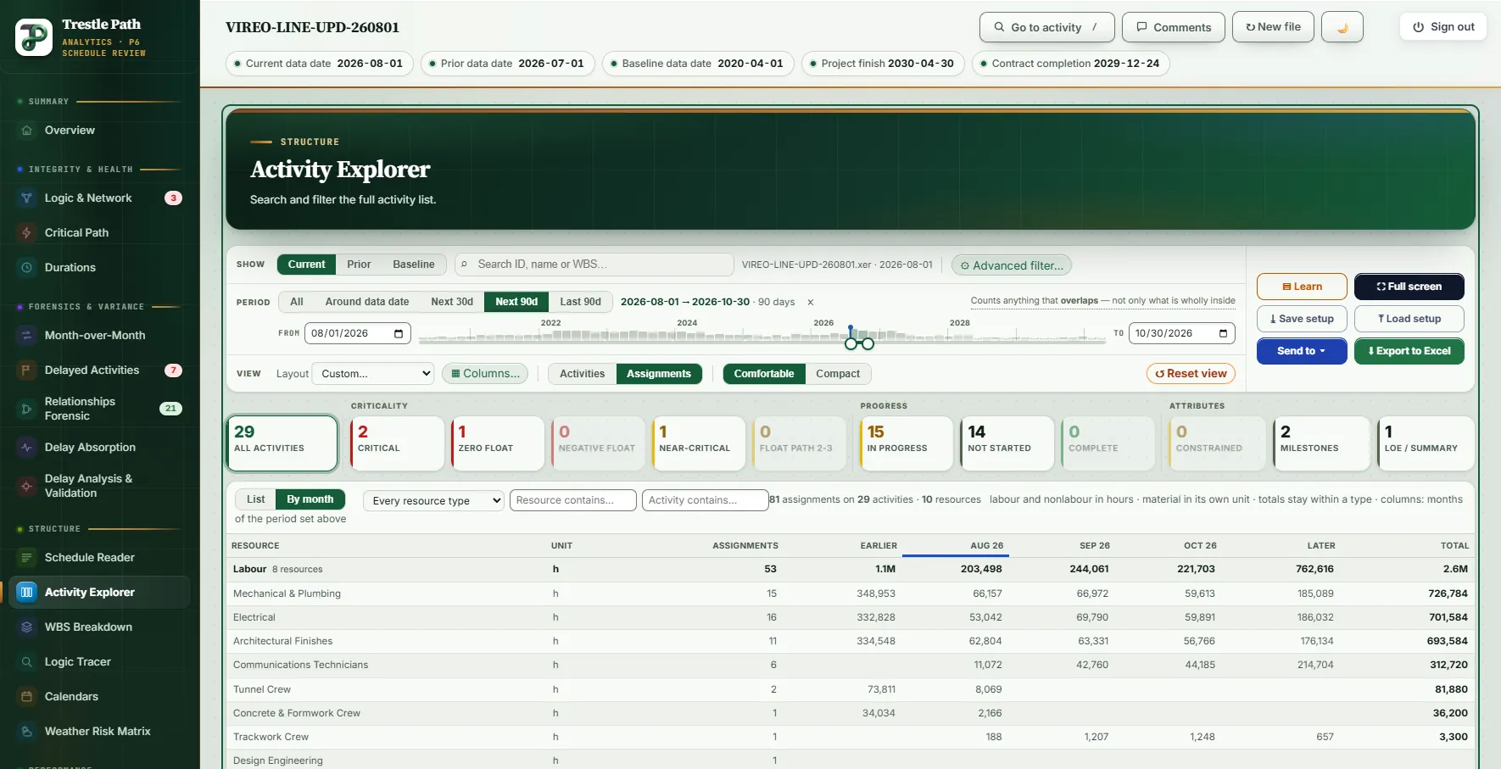Open the Advanced filter panel
Screen dimensions: 1501x769
pyautogui.click(x=1012, y=265)
